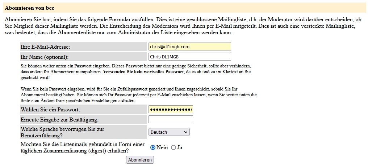The width and height of the screenshot is (368, 168).
Task: Open the "Deutsch" language dropdown
Action: [169, 132]
